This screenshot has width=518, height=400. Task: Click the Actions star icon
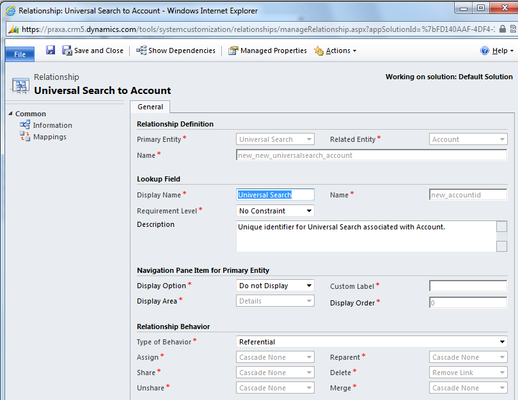[x=318, y=50]
